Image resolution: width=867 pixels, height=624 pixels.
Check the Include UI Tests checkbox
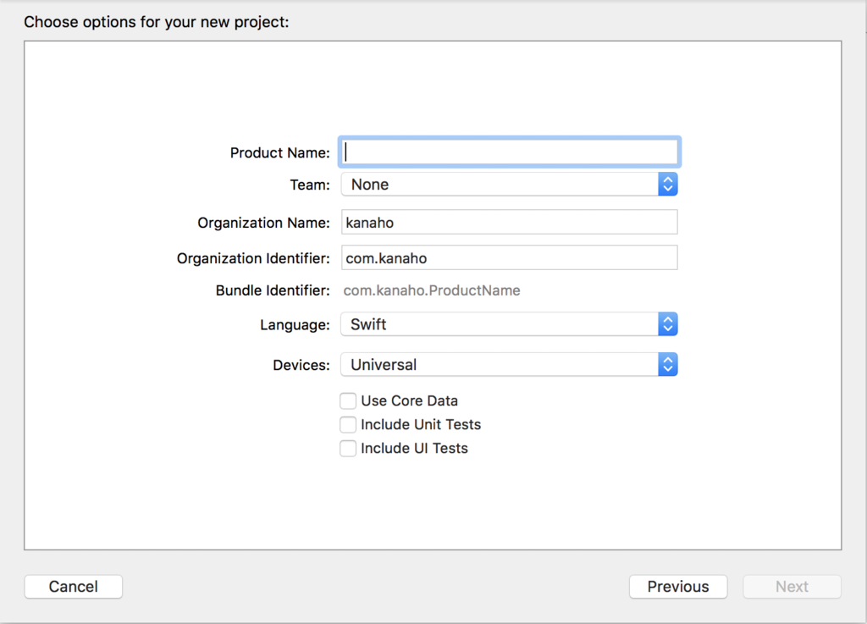(348, 448)
